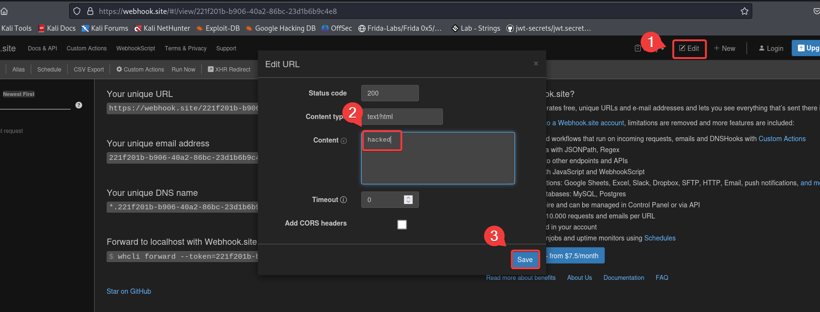Click the padlock site security icon
Viewport: 820px width, 312px height.
coord(90,11)
